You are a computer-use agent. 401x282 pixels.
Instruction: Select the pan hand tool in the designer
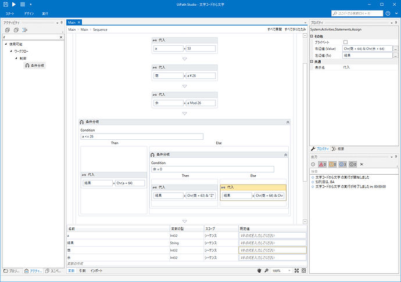tap(259, 270)
